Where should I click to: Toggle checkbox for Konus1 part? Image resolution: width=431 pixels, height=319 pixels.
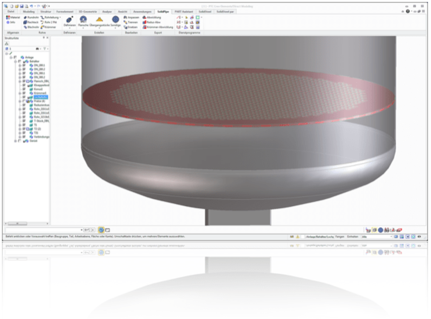coord(24,89)
